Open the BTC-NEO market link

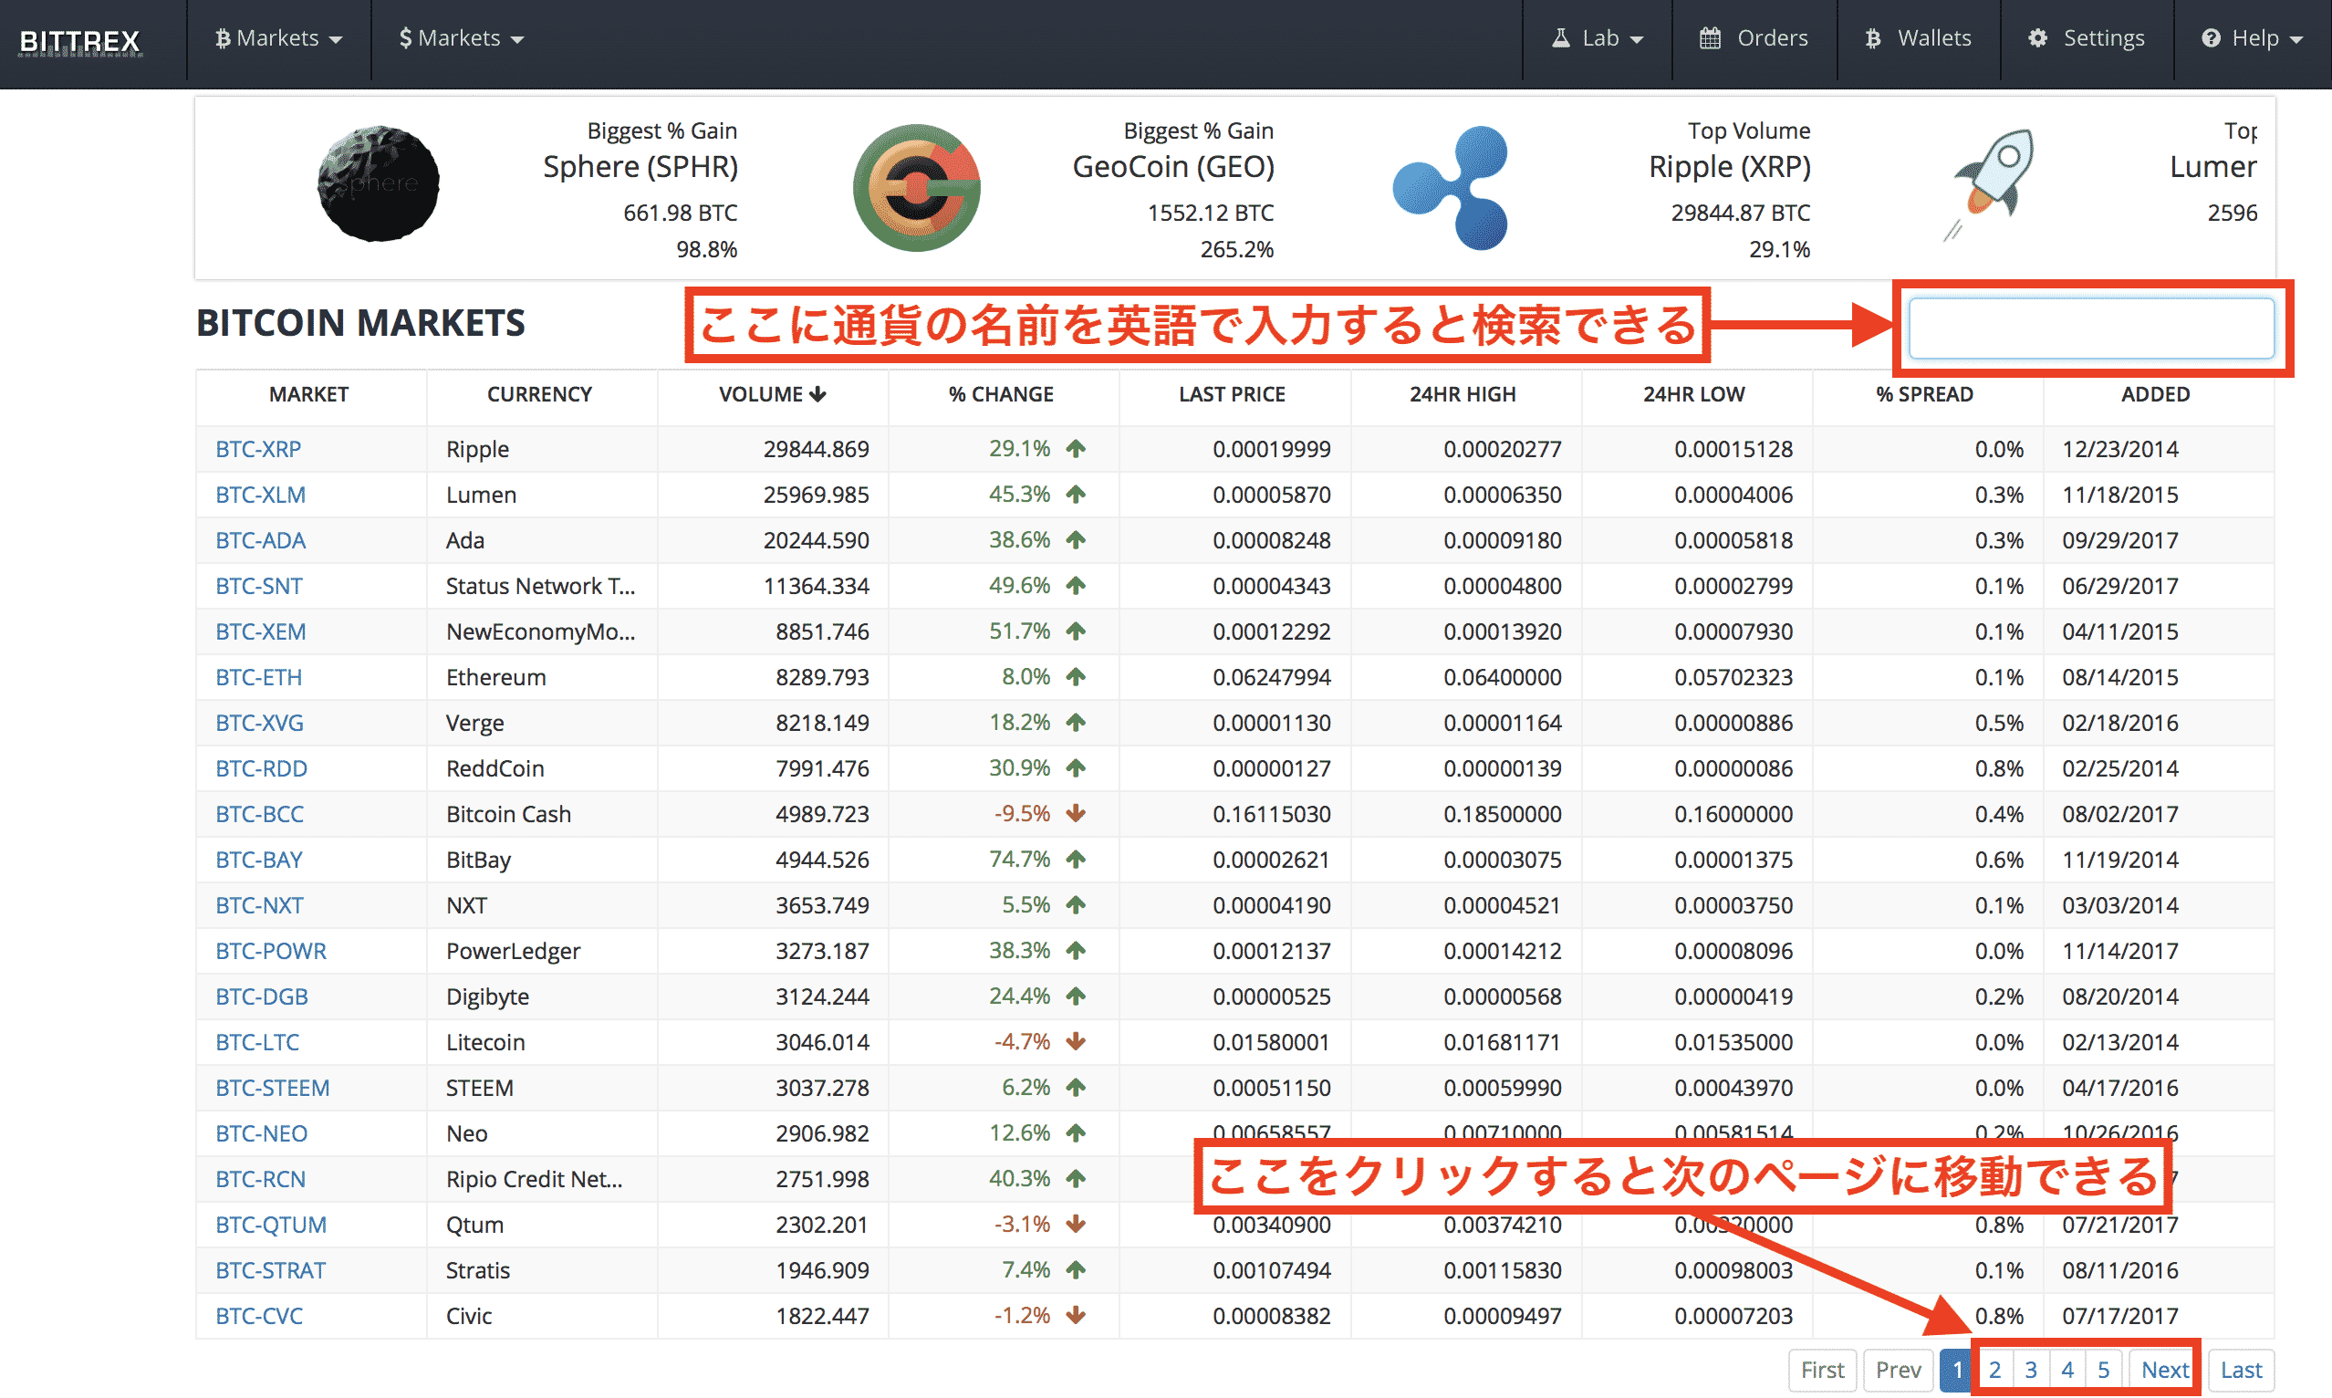point(262,1134)
